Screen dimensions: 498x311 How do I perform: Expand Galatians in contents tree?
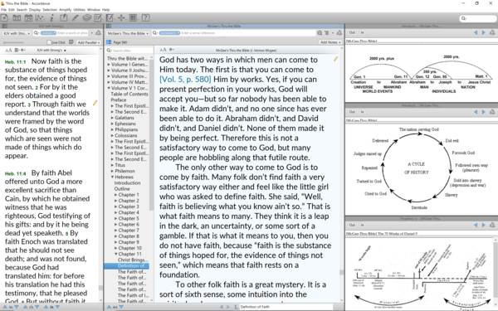point(112,118)
